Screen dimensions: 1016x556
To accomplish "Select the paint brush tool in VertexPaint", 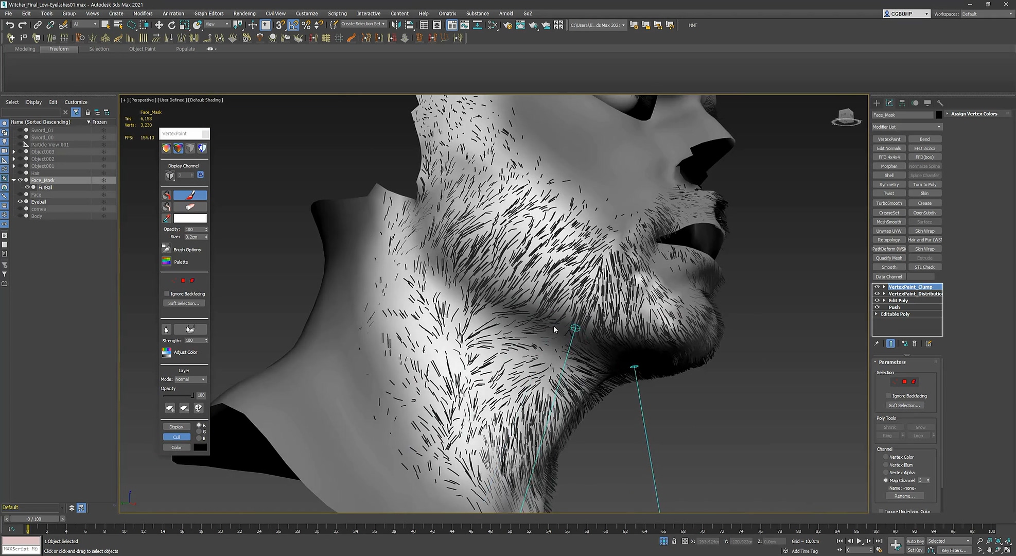I will [190, 195].
